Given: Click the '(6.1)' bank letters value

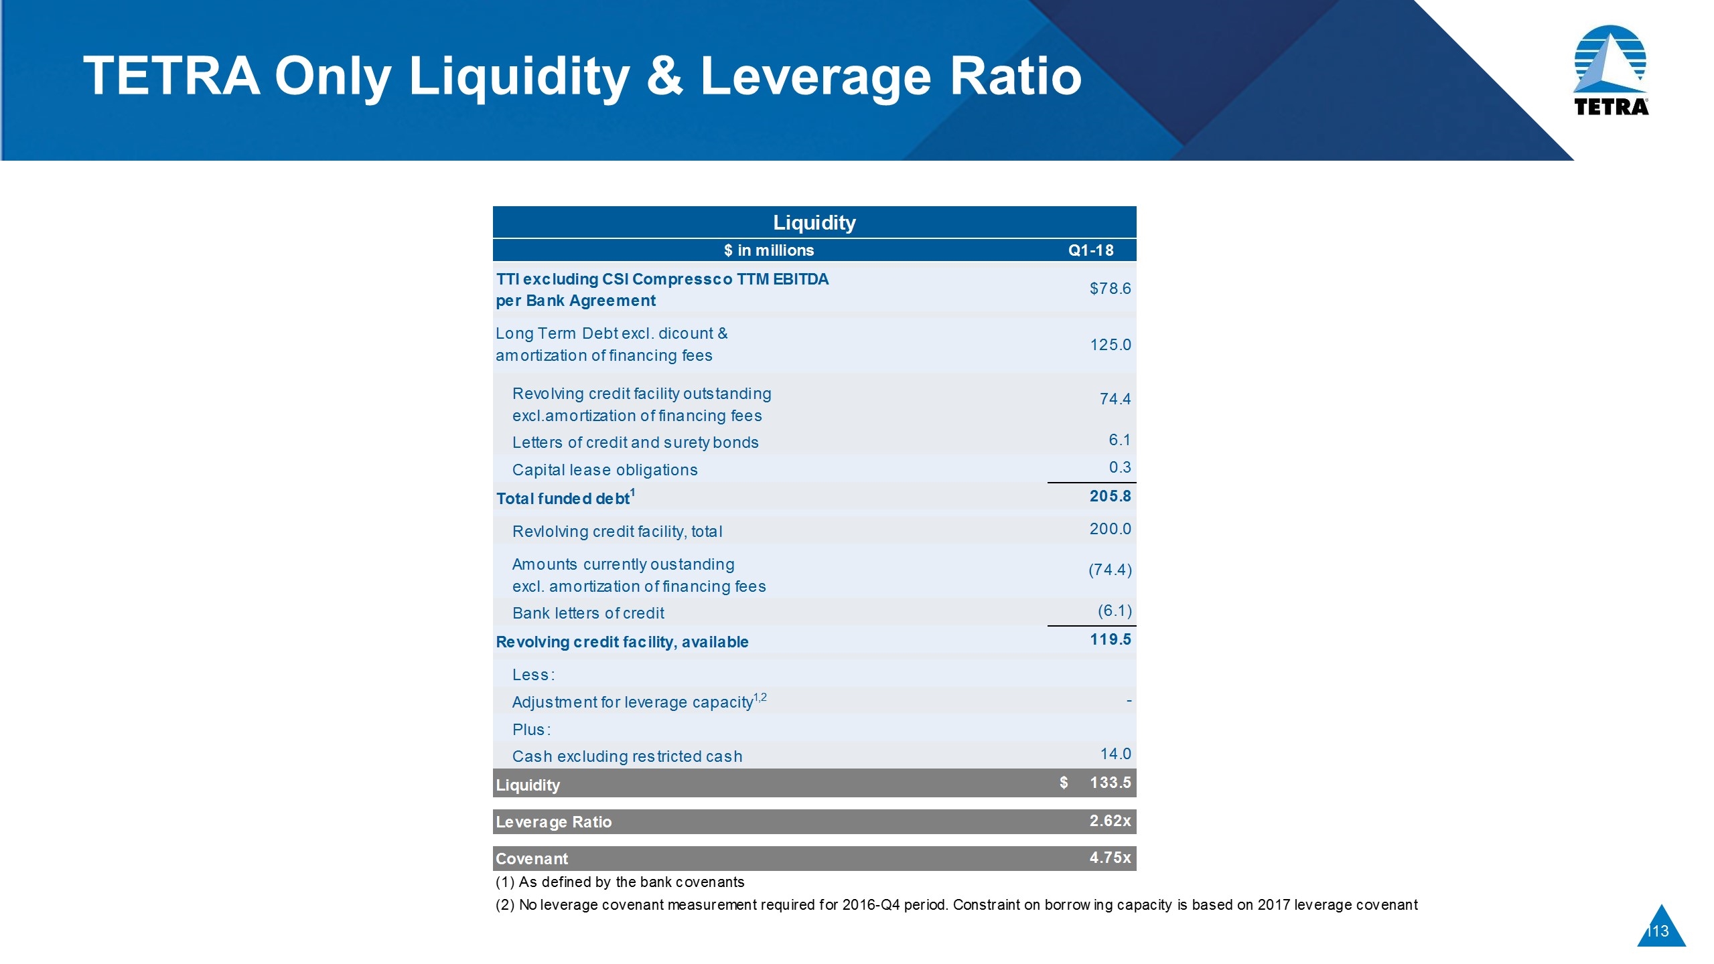Looking at the screenshot, I should click(1115, 611).
